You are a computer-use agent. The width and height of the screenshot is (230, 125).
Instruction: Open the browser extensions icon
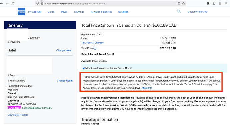pos(214,3)
